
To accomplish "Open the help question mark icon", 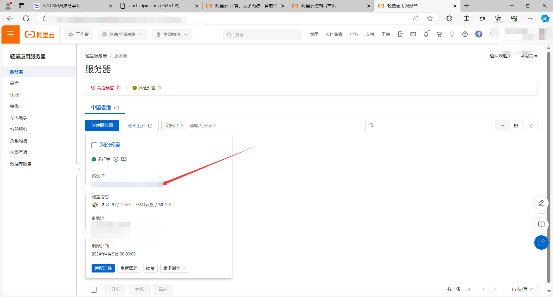I will click(x=465, y=34).
